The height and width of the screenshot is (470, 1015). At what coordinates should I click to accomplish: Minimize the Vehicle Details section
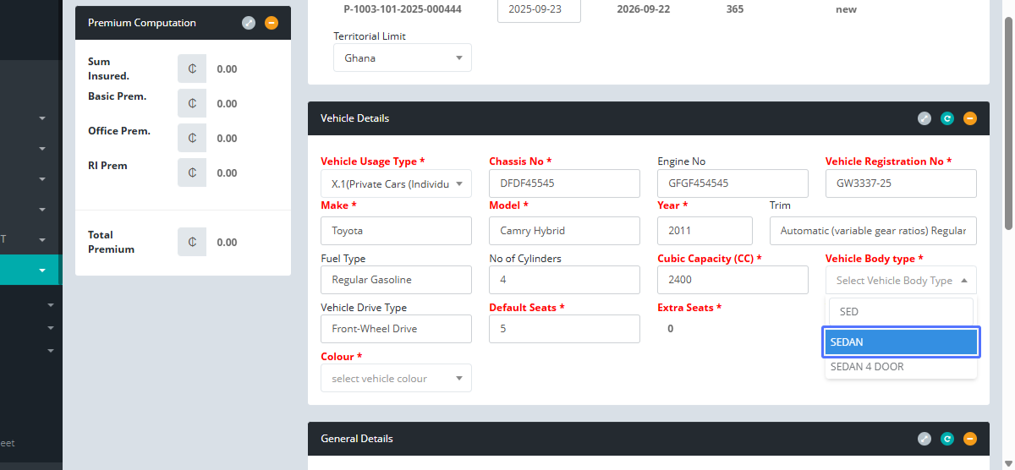click(x=970, y=118)
